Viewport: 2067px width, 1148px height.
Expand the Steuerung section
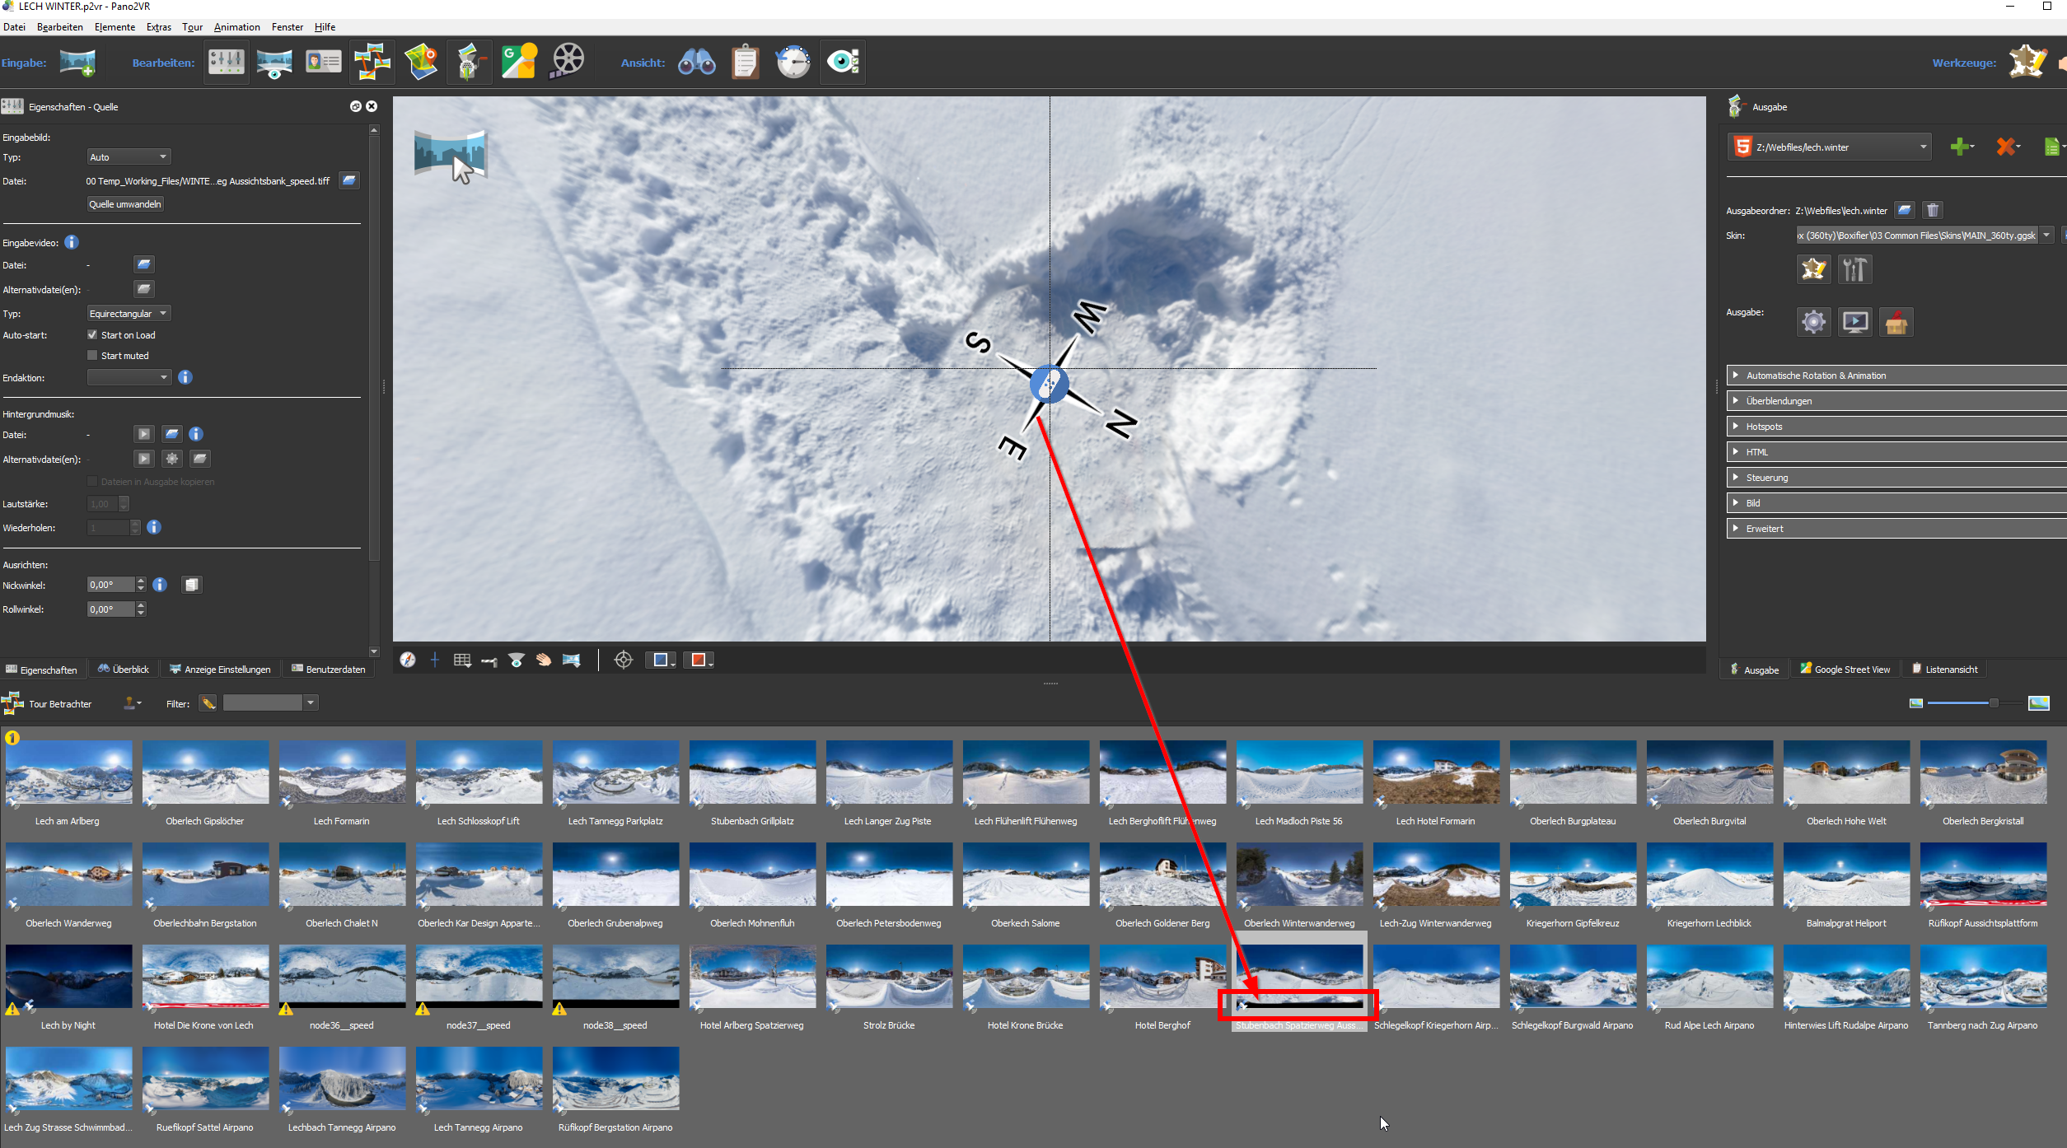click(x=1896, y=477)
